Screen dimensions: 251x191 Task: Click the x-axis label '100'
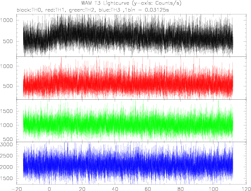(213, 189)
